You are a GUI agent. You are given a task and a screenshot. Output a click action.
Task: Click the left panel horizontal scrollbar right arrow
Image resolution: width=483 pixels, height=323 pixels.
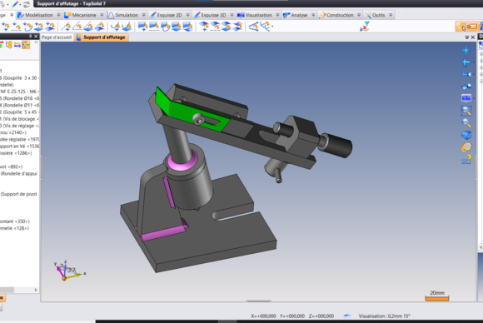(x=36, y=290)
